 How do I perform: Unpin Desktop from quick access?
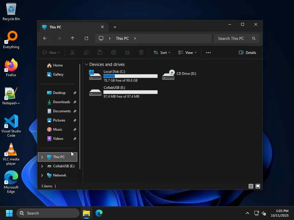[x=75, y=93]
